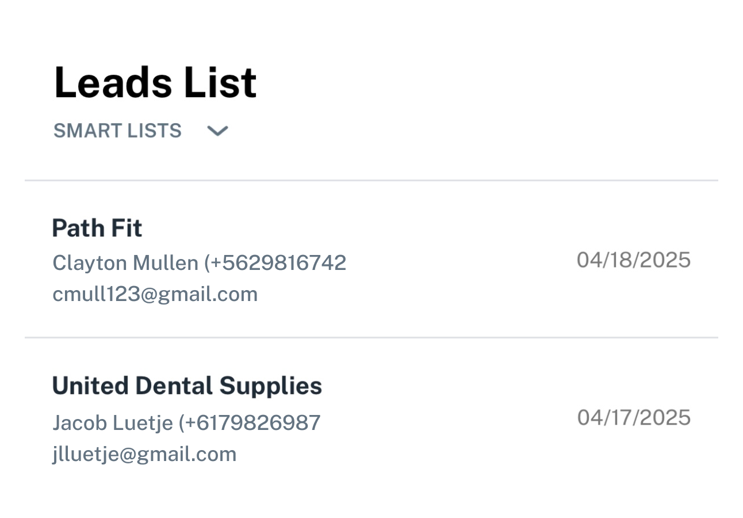The height and width of the screenshot is (518, 743).
Task: Click the word List in the heading
Action: (x=220, y=83)
